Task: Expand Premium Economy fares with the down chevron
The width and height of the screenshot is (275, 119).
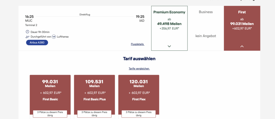Action: coord(169,46)
